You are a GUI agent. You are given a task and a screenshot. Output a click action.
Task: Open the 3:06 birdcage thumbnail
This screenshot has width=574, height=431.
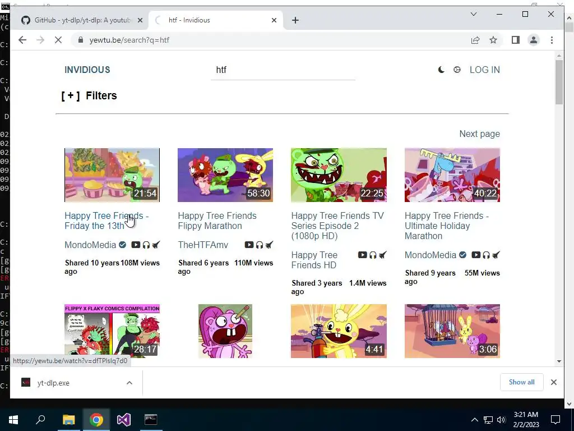pyautogui.click(x=452, y=331)
